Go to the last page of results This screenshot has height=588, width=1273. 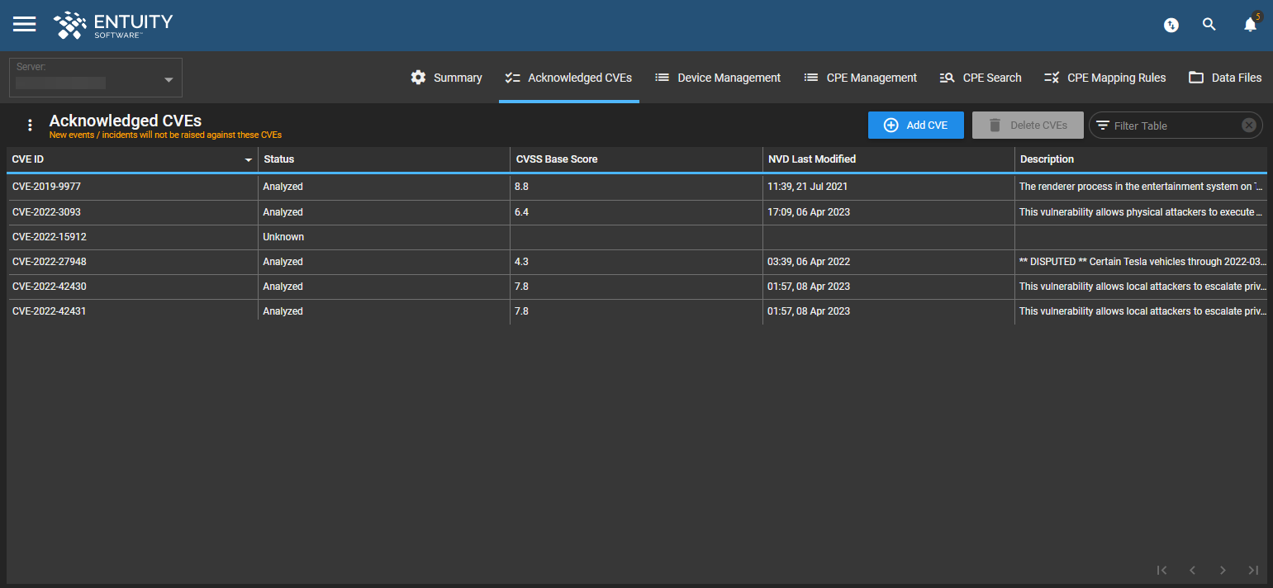1253,570
